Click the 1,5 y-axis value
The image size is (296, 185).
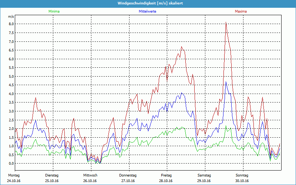pyautogui.click(x=11, y=137)
